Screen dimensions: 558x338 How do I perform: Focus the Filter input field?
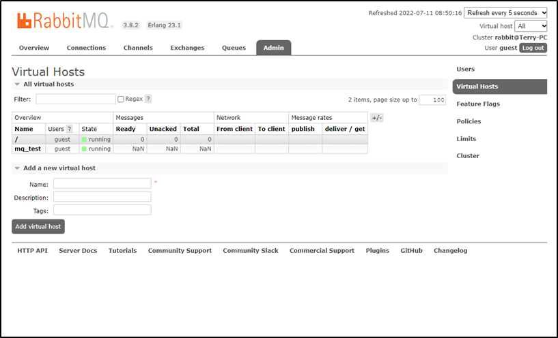(75, 99)
